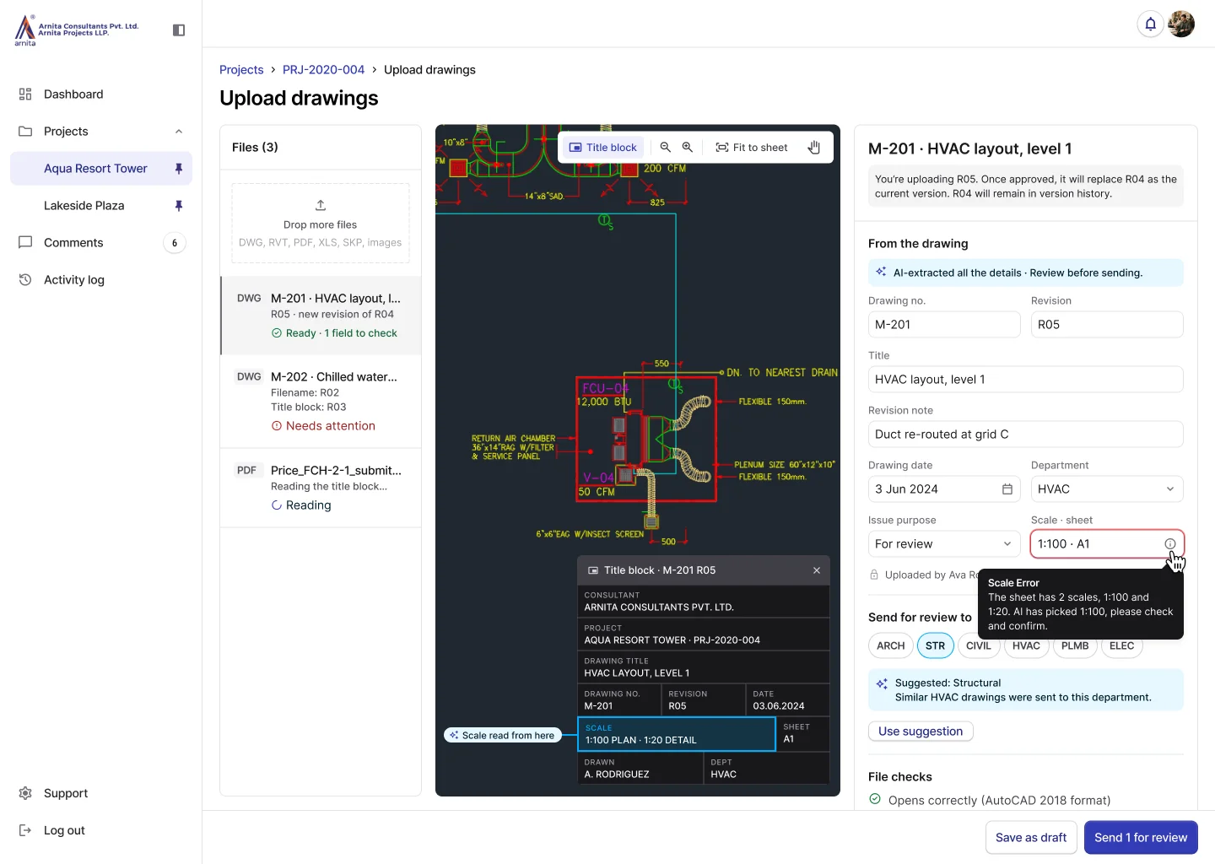Zoom out of the drawing preview
The height and width of the screenshot is (864, 1215).
(x=665, y=147)
